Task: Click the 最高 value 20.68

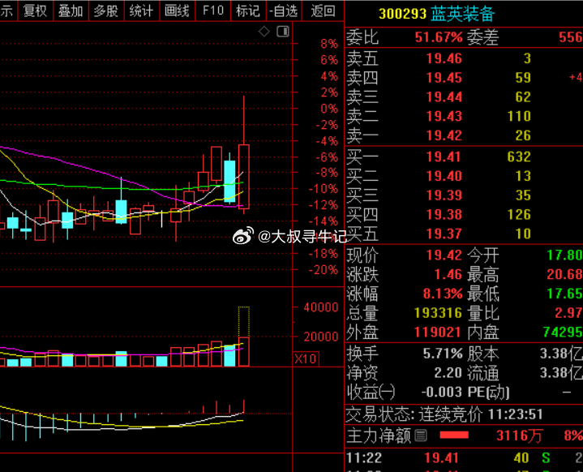Action: (564, 274)
